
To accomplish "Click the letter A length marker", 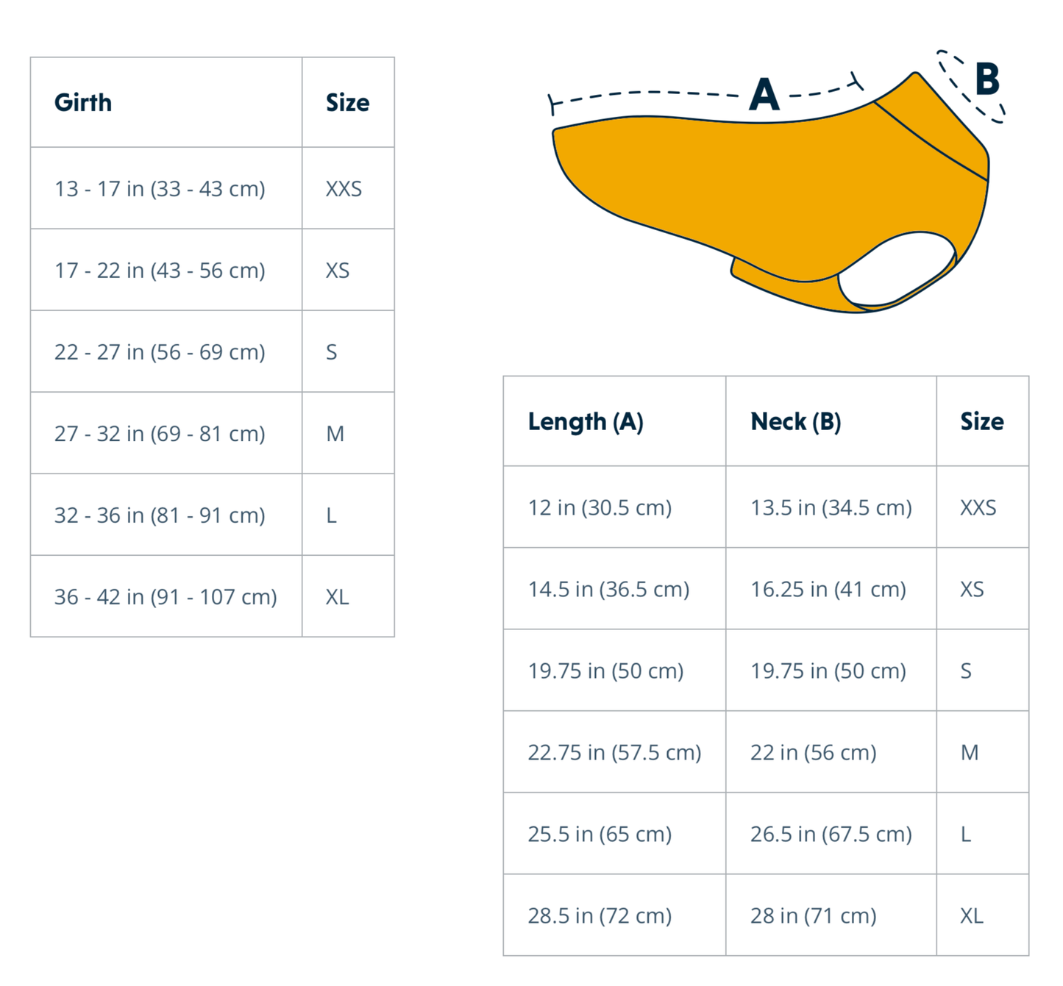I will coord(764,96).
